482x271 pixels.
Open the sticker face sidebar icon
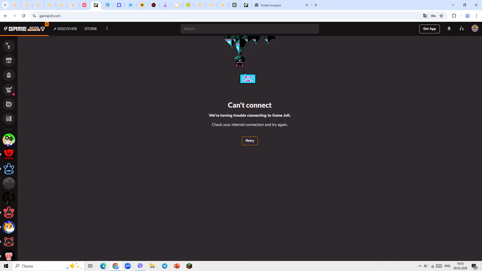pos(9,104)
